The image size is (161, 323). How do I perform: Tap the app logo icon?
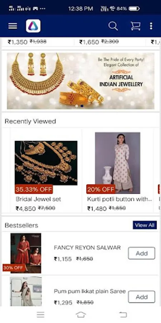click(33, 26)
